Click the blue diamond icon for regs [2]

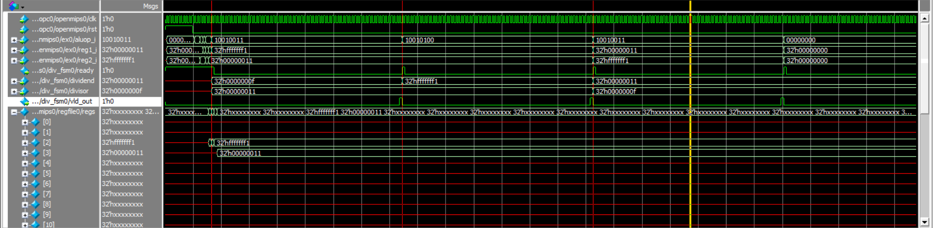[35, 142]
